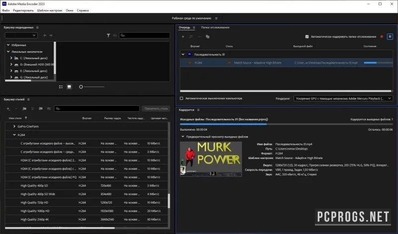
Task: Click the Premiere Pro icon of Последовательность 01
Action: point(190,54)
